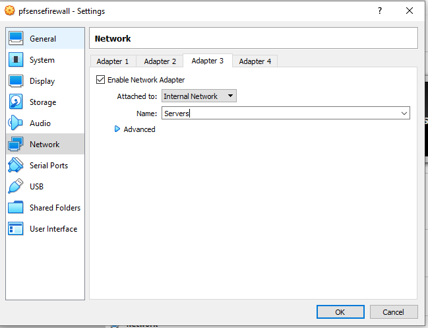Screen dimensions: 428x328
Task: Select the System chip icon
Action: click(x=16, y=59)
